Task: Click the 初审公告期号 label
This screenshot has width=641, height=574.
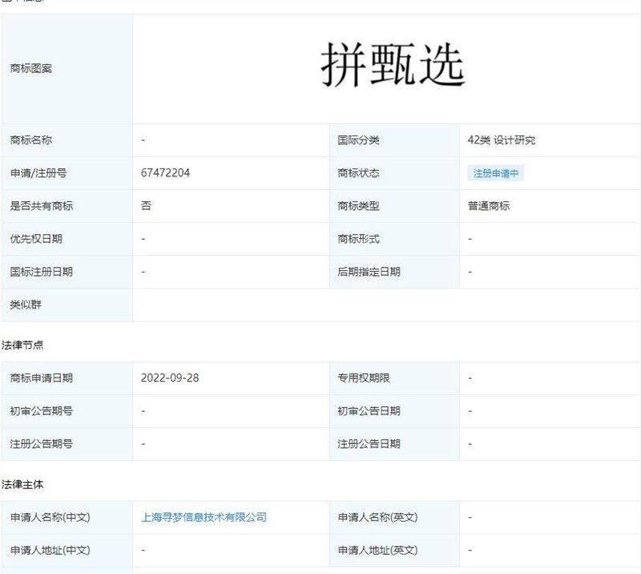Action: coord(42,410)
